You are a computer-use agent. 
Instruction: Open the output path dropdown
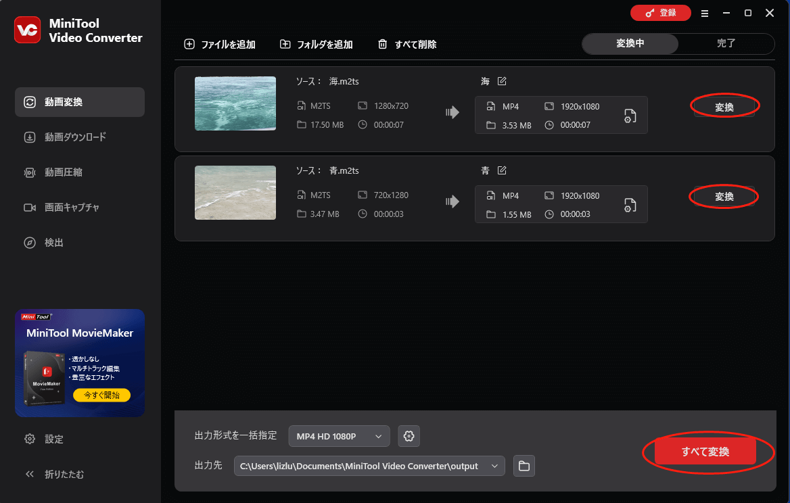369,466
